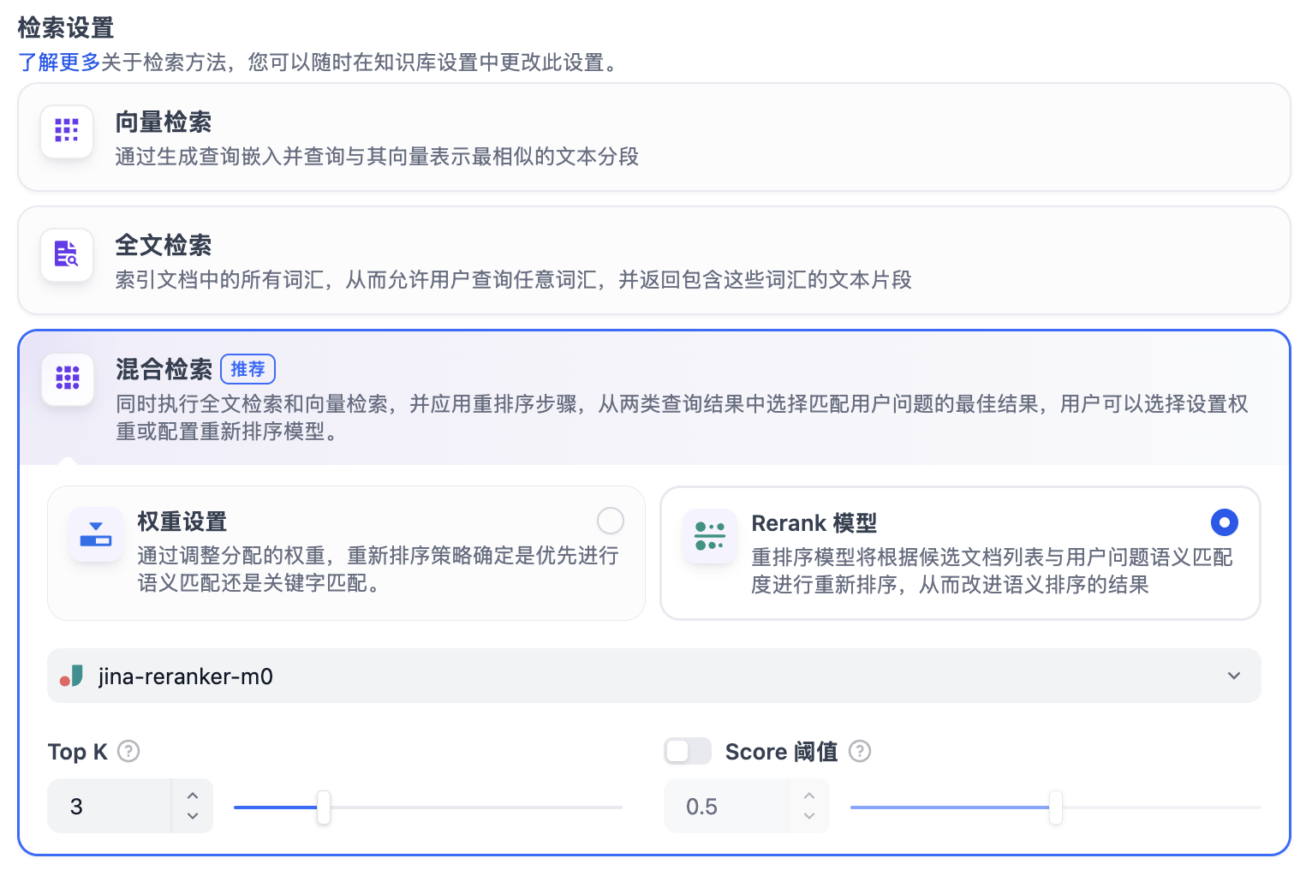Click the full-text search document icon
Viewport: 1312px width, 882px height.
click(x=67, y=255)
